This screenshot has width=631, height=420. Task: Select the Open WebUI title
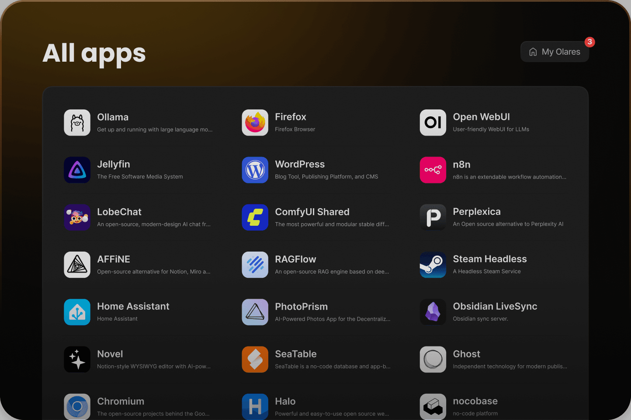point(481,117)
